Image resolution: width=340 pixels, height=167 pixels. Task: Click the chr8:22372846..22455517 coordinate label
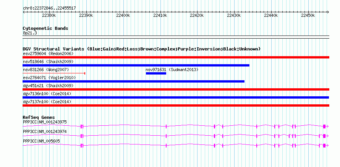click(49, 8)
